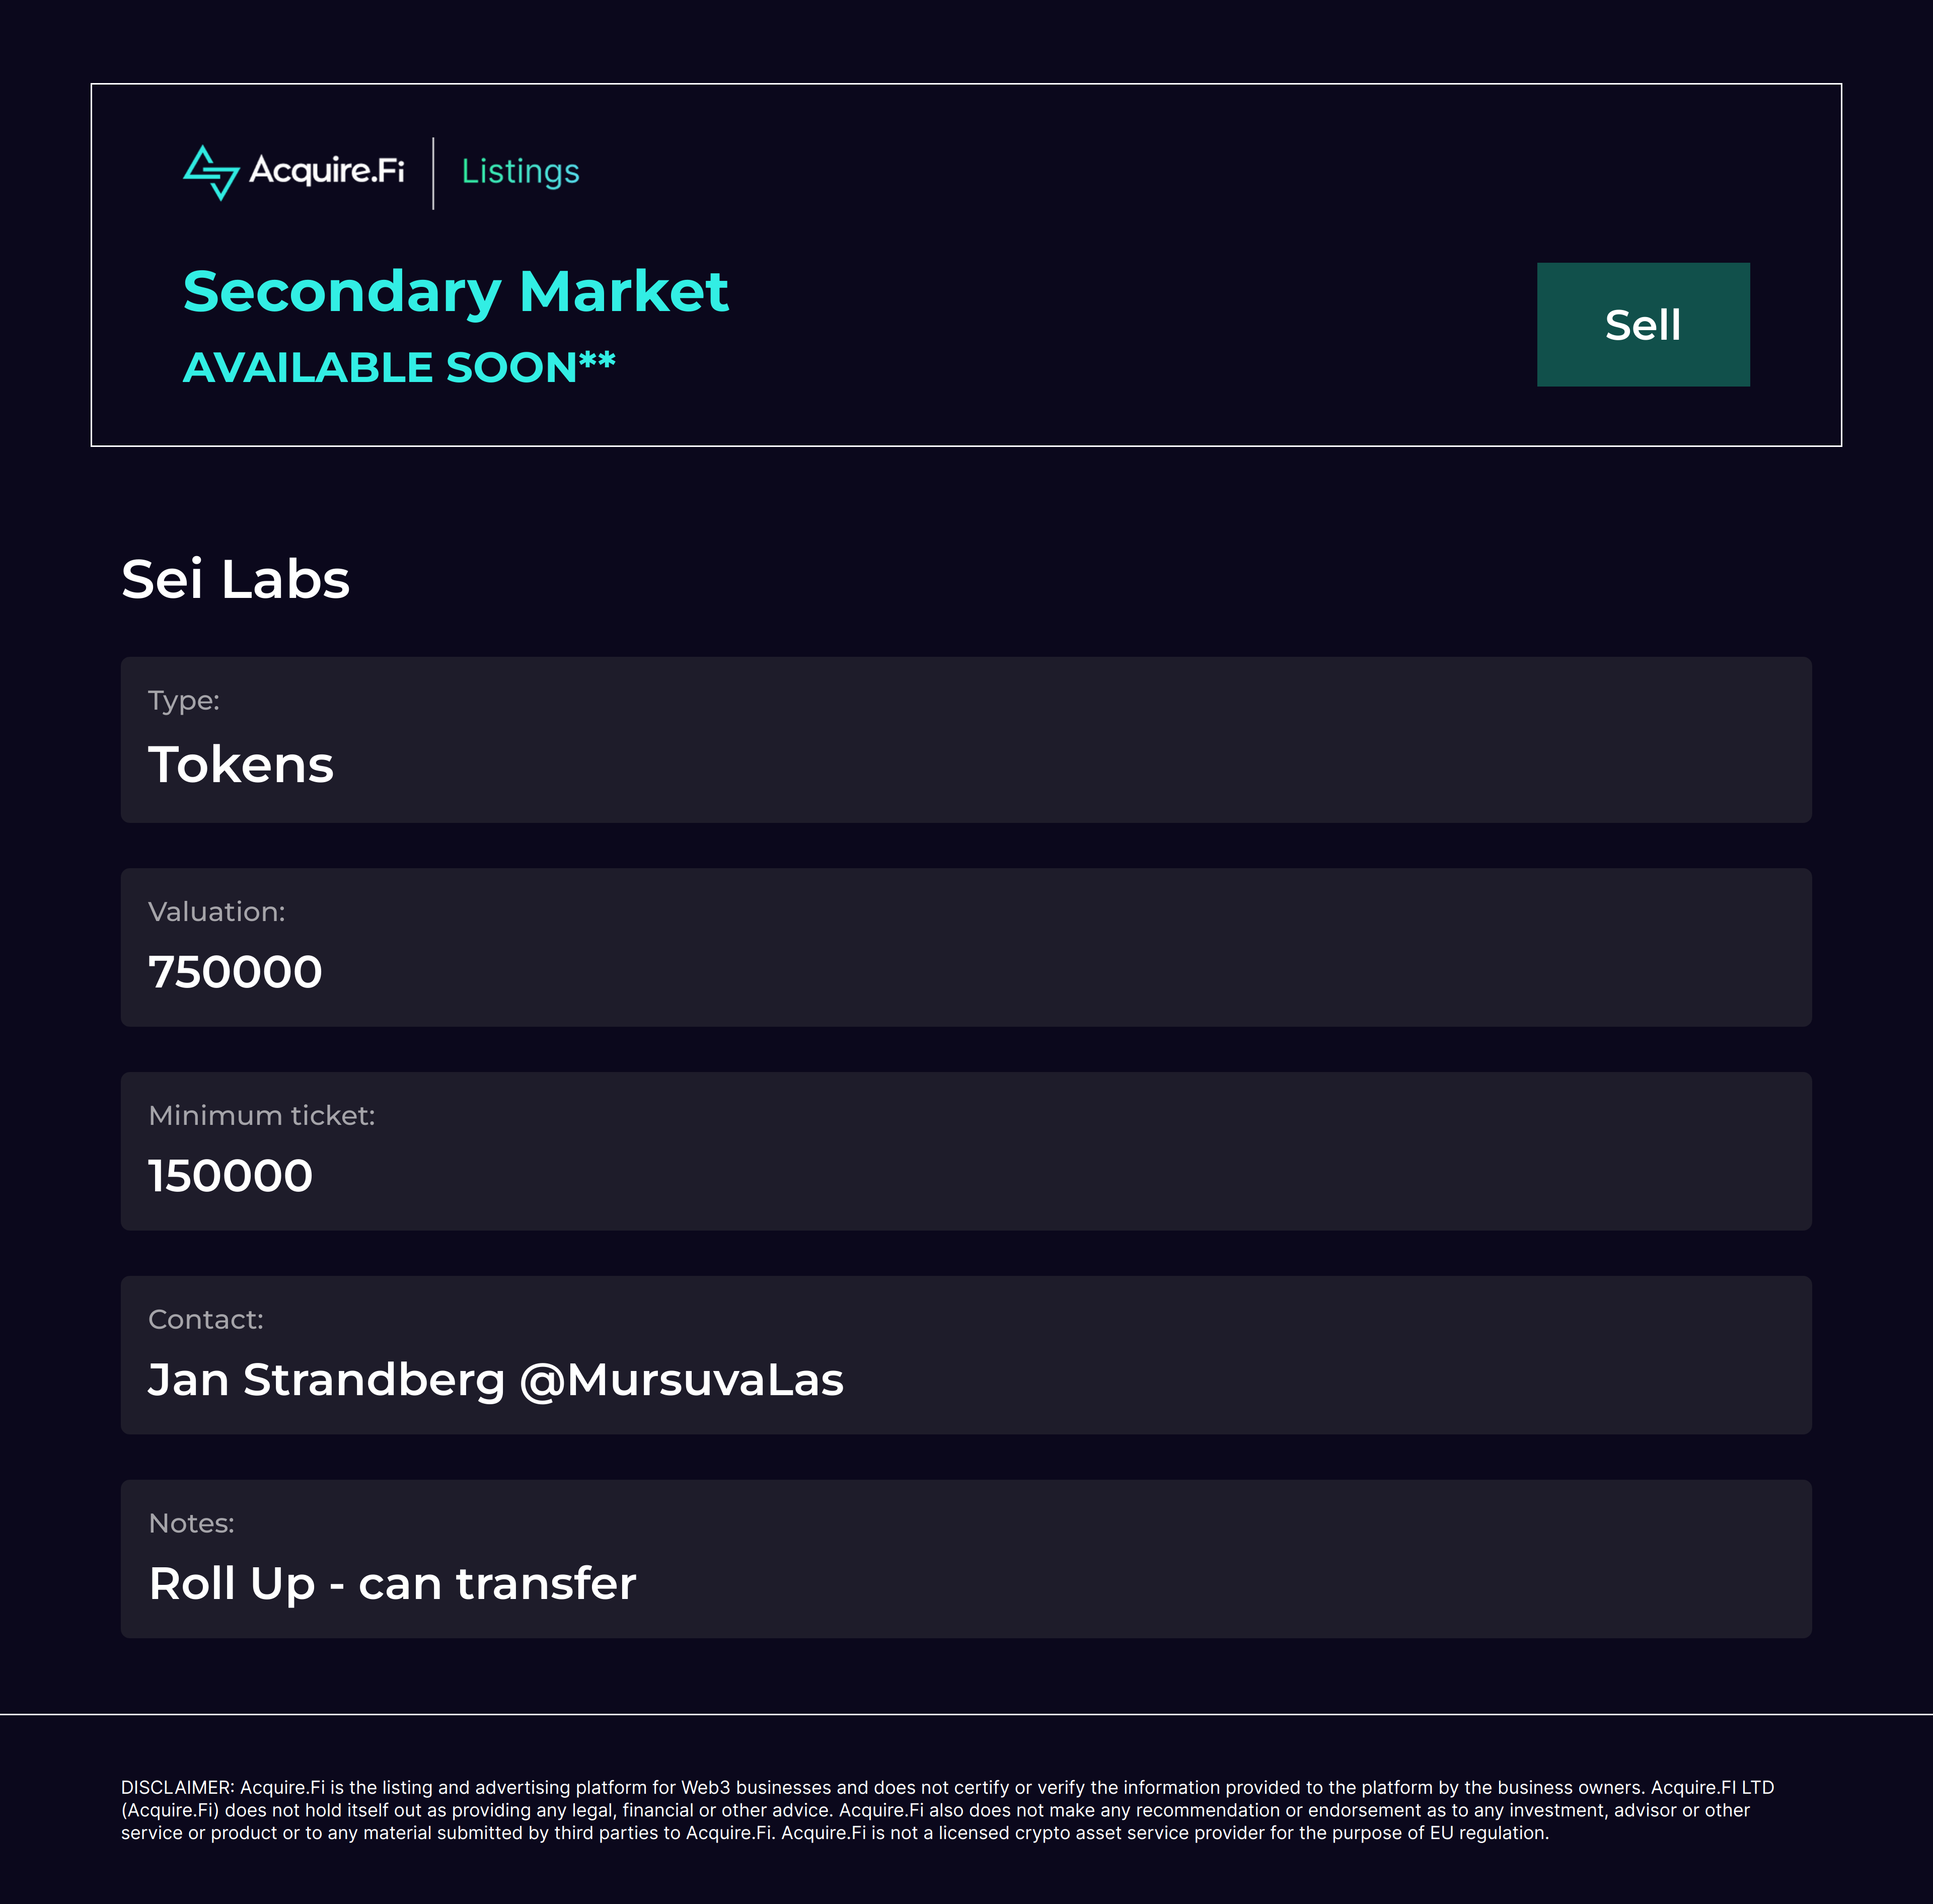Click the @MursuvaLas contact handle
Viewport: 1933px width, 1904px height.
[682, 1381]
